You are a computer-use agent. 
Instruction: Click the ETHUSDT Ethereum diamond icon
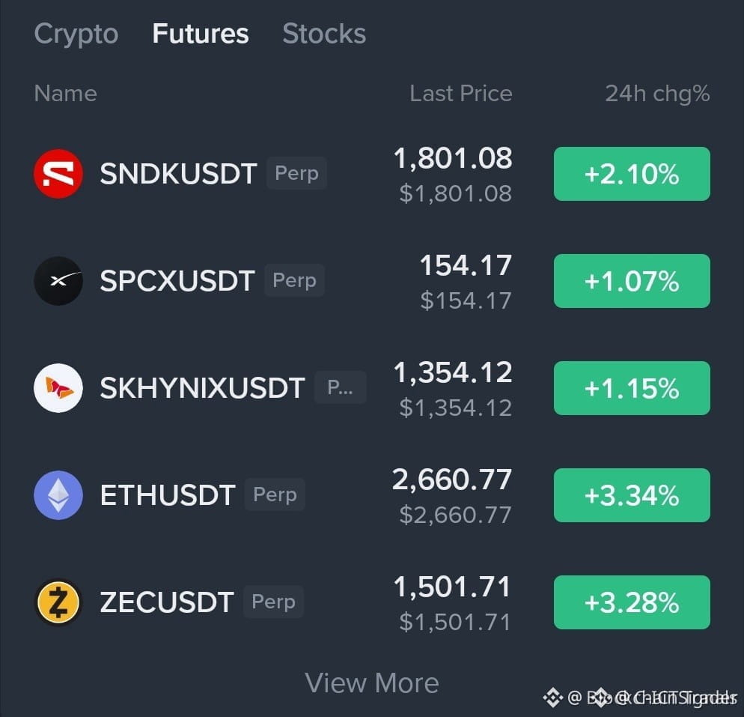[x=58, y=494]
